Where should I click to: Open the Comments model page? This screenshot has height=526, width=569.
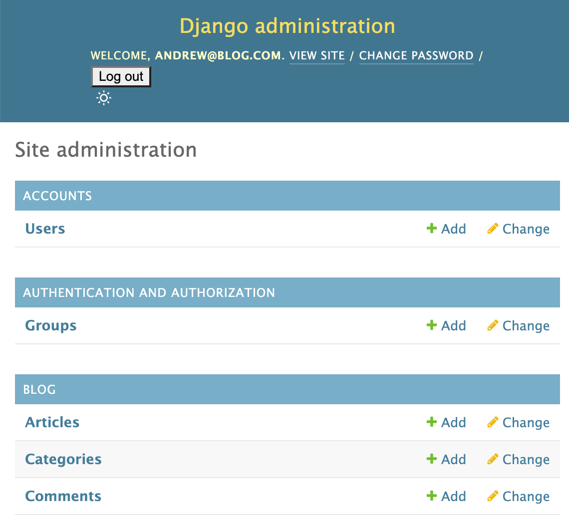63,496
